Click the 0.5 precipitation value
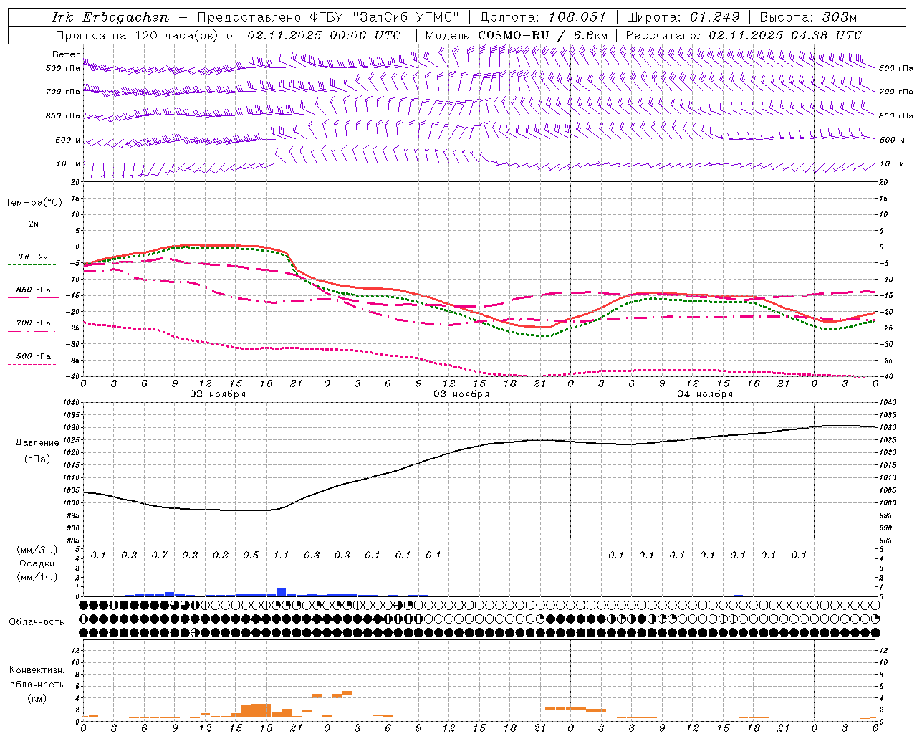 click(x=251, y=556)
